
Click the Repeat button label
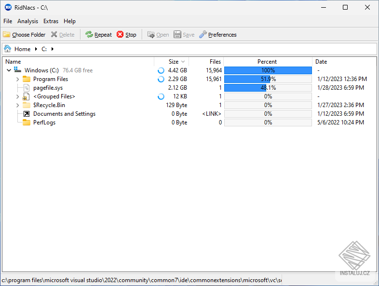pyautogui.click(x=103, y=35)
